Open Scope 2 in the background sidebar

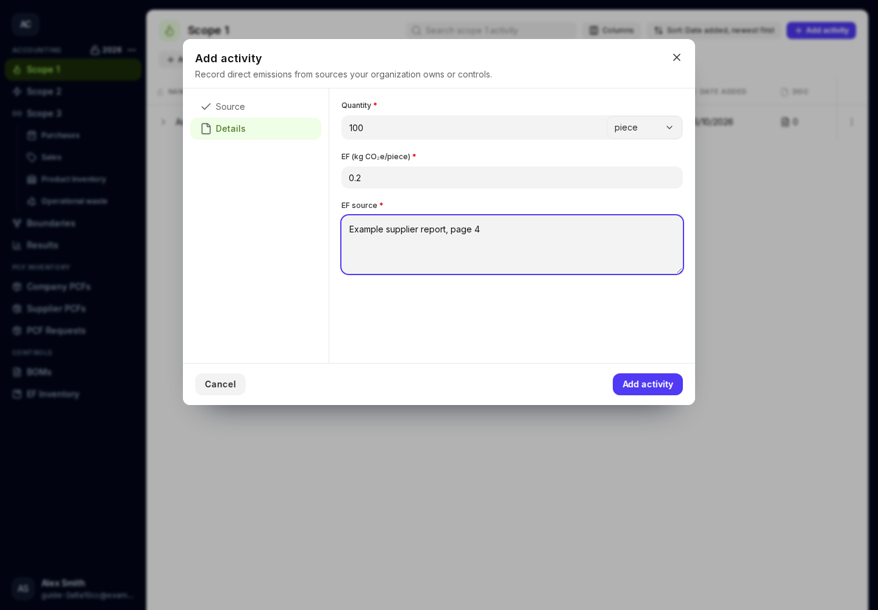point(73,91)
